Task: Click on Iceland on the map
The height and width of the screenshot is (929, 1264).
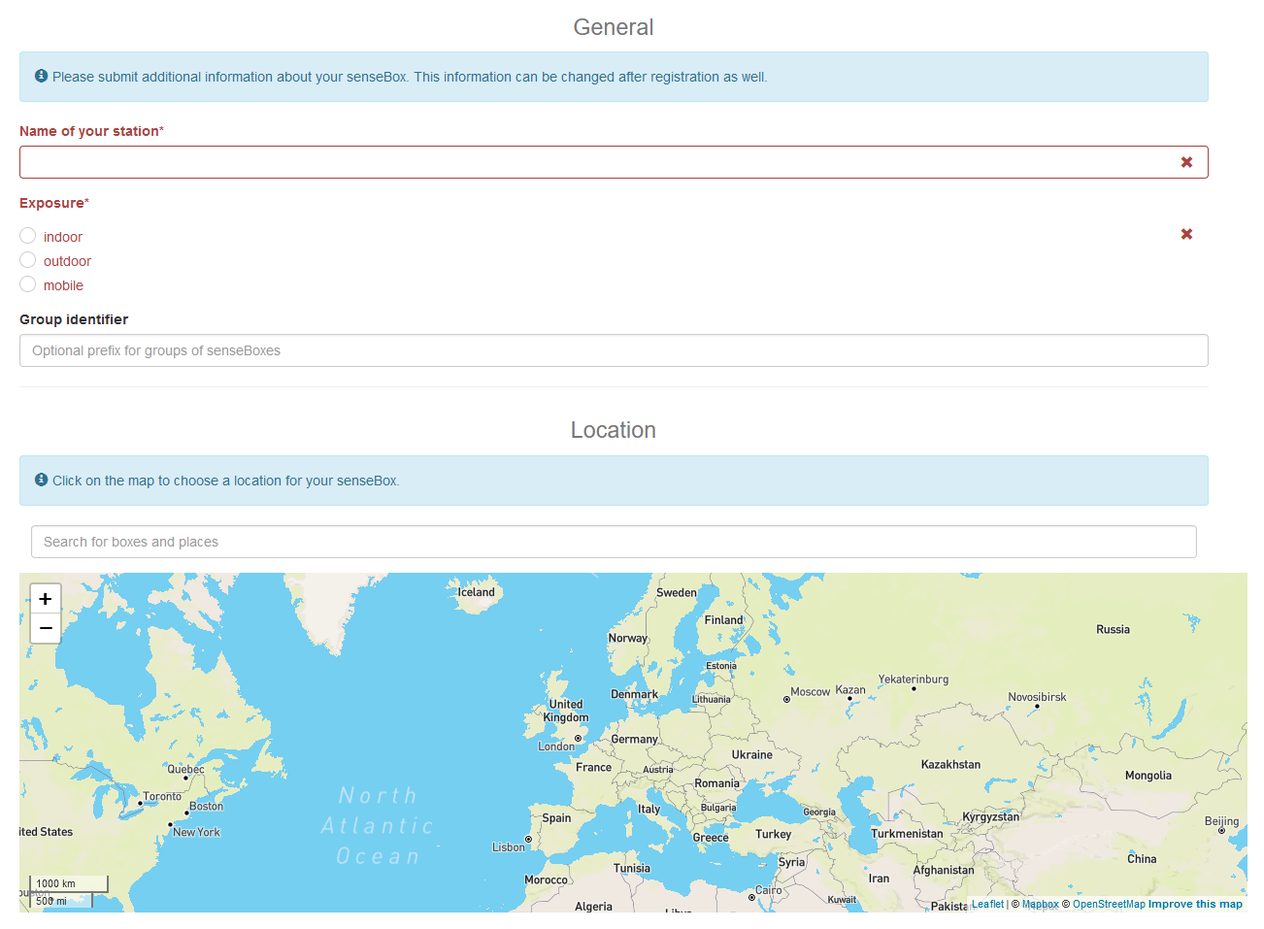Action: pos(476,592)
